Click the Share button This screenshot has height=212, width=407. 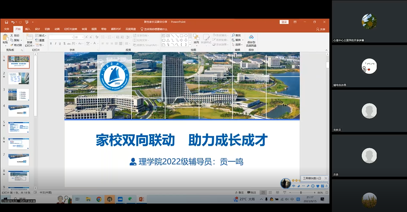[321, 29]
